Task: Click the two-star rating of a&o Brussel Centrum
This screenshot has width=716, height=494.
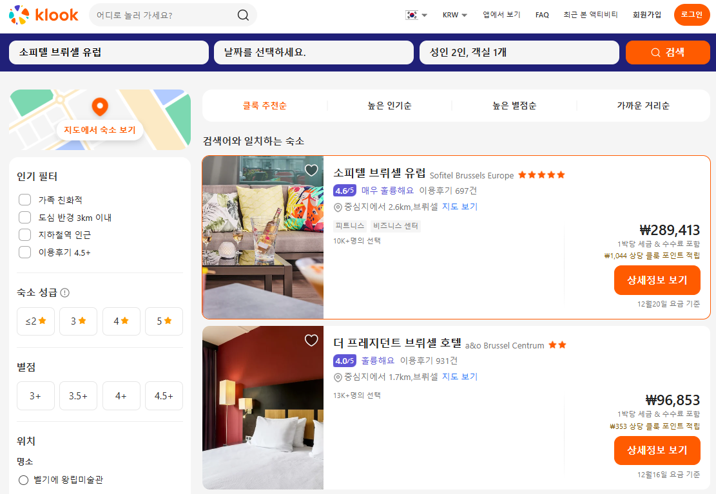Action: pyautogui.click(x=557, y=345)
